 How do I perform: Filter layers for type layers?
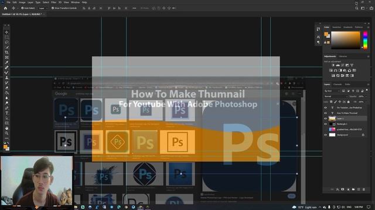353,91
